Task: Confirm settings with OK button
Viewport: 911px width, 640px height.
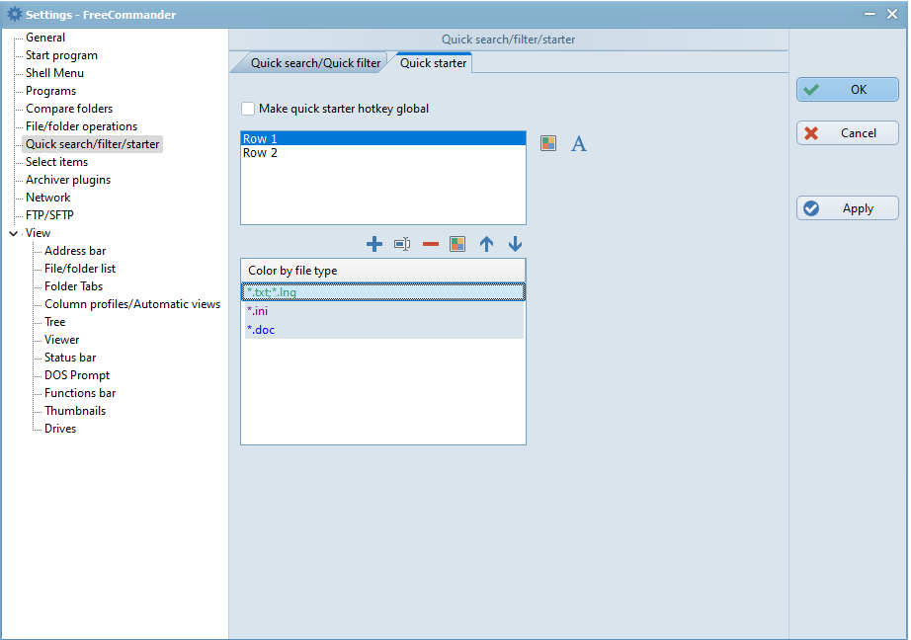Action: (847, 90)
